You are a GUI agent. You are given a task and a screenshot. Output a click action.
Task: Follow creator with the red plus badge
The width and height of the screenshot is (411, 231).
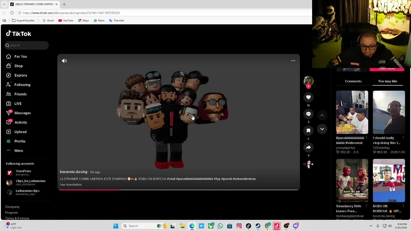(x=308, y=86)
